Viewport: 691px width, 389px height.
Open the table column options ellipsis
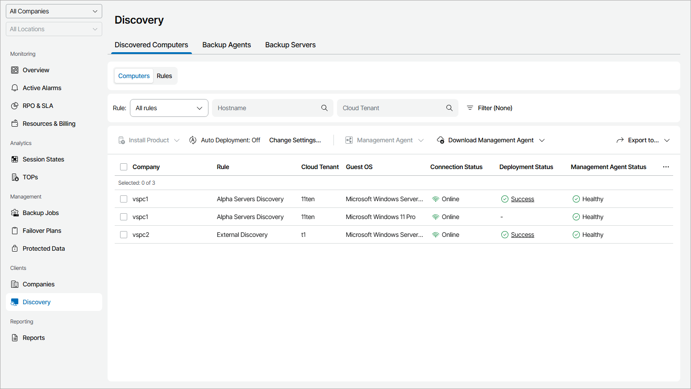click(666, 167)
